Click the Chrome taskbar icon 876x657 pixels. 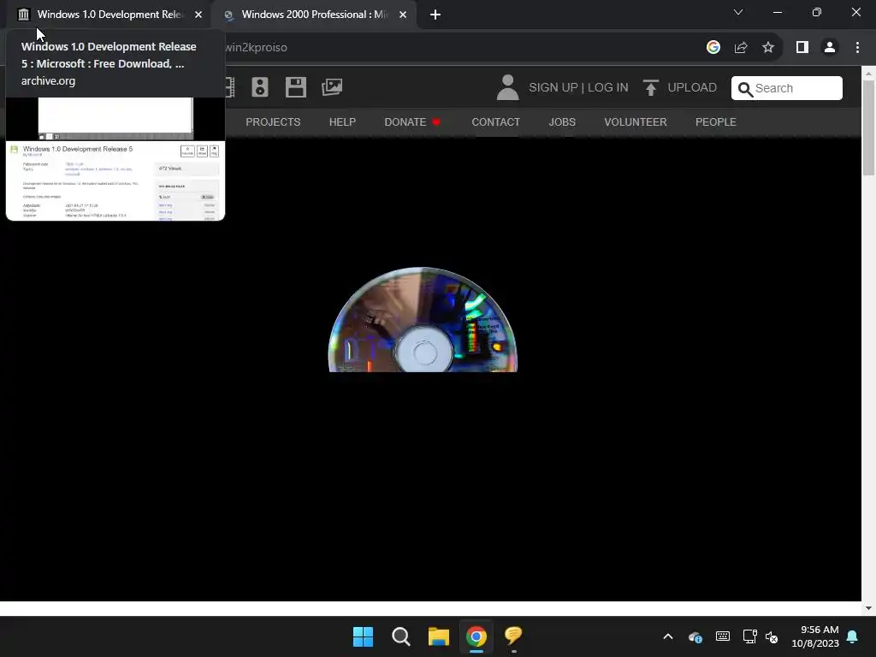pyautogui.click(x=476, y=636)
